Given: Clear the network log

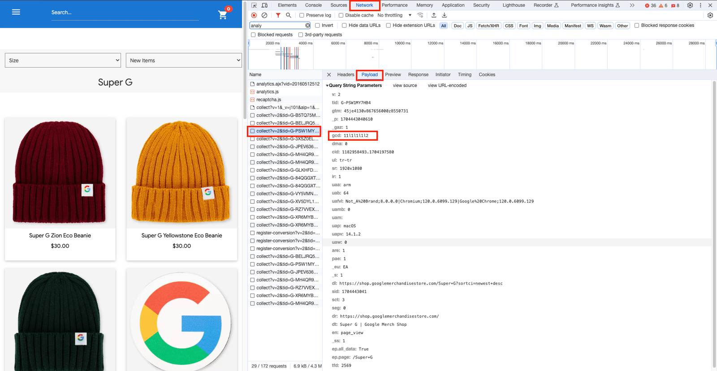Looking at the screenshot, I should (x=264, y=15).
